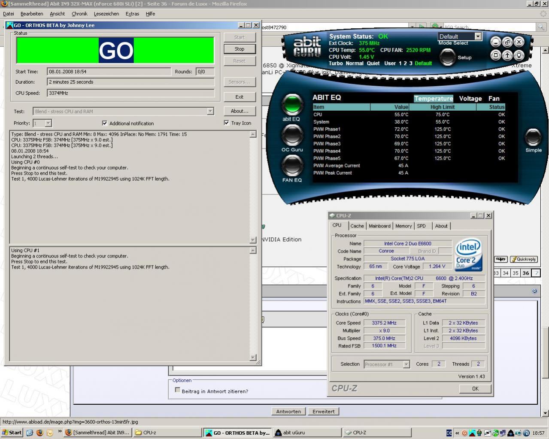549x439 pixels.
Task: Click the Firefox search magnifier icon
Action: (x=540, y=27)
